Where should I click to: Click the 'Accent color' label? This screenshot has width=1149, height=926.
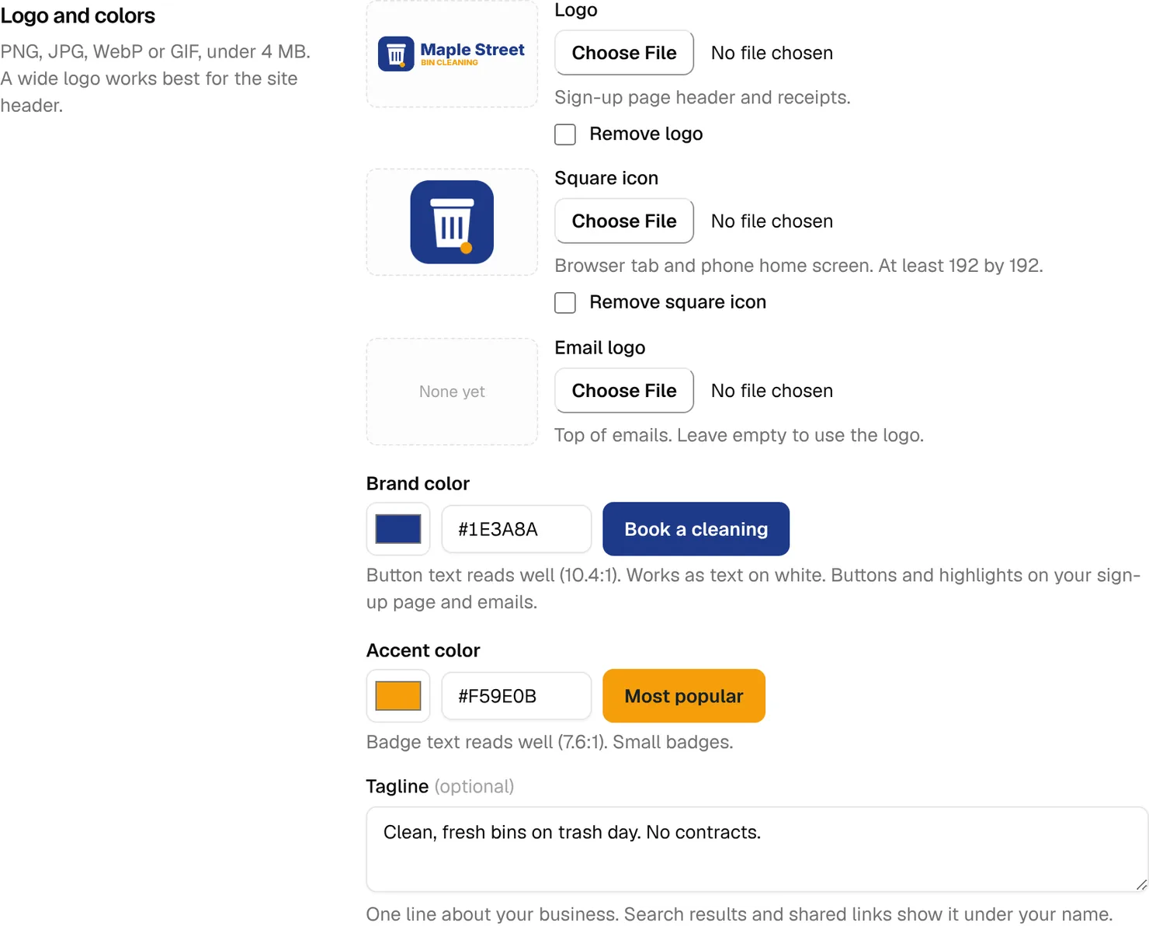(423, 650)
